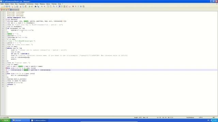Click 'C++ source file' in the status bar
Screen dimensions: 218x122
(x=4, y=118)
